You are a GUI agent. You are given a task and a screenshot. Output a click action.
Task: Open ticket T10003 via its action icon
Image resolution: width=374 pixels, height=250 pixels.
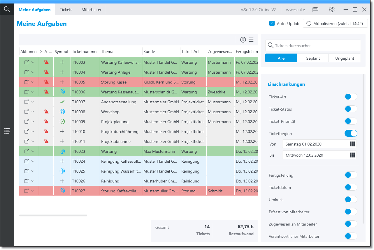click(27, 62)
